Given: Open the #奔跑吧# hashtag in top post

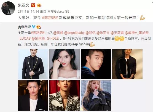Looking at the screenshot, I should [50, 18].
